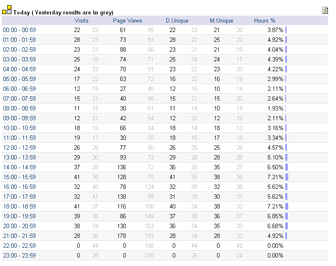Click the 23:00 - 23:59 time range
The width and height of the screenshot is (336, 266).
tap(19, 255)
